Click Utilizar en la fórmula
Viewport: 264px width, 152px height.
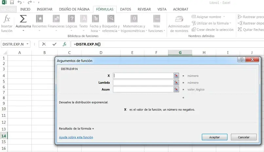click(x=212, y=23)
